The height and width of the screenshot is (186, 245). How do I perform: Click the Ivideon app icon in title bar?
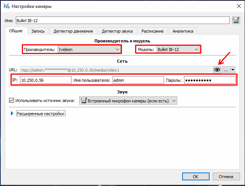click(x=7, y=6)
